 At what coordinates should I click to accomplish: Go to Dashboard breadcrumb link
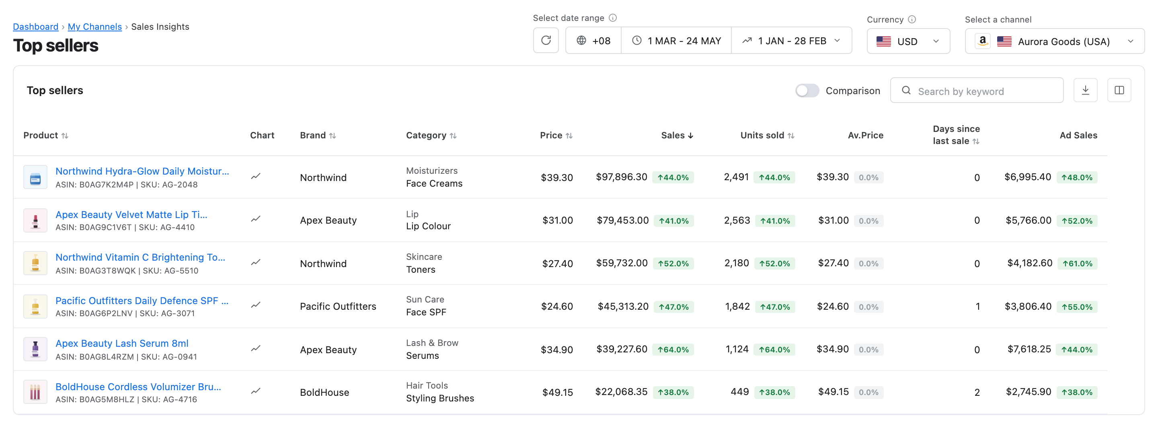(35, 27)
